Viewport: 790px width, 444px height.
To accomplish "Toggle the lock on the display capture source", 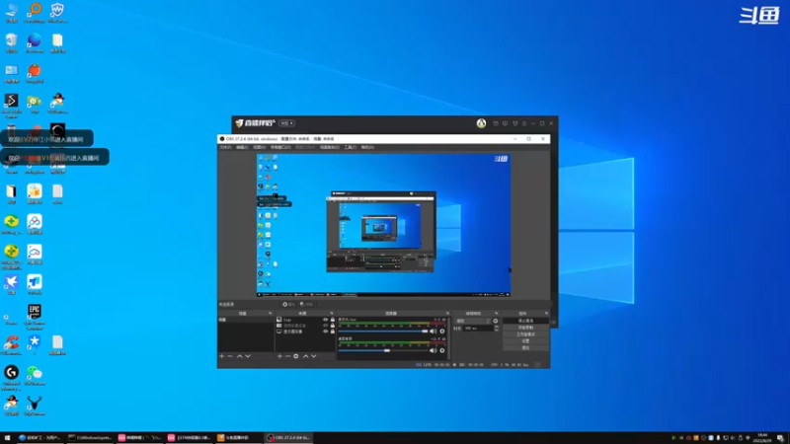I will coord(332,332).
